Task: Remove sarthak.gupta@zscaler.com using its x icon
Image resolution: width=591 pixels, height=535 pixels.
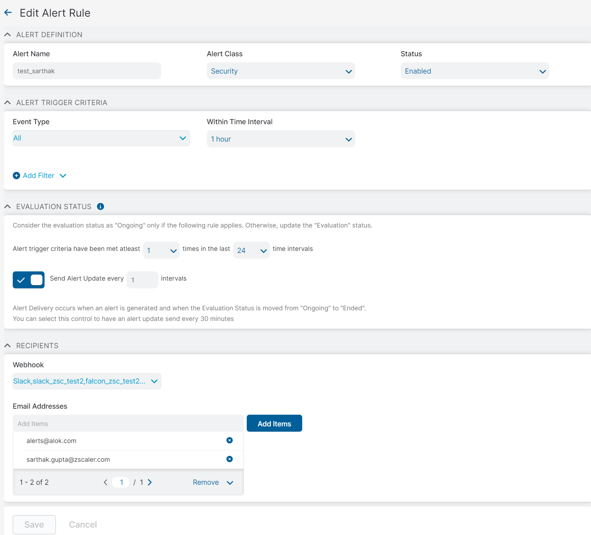Action: [x=229, y=459]
